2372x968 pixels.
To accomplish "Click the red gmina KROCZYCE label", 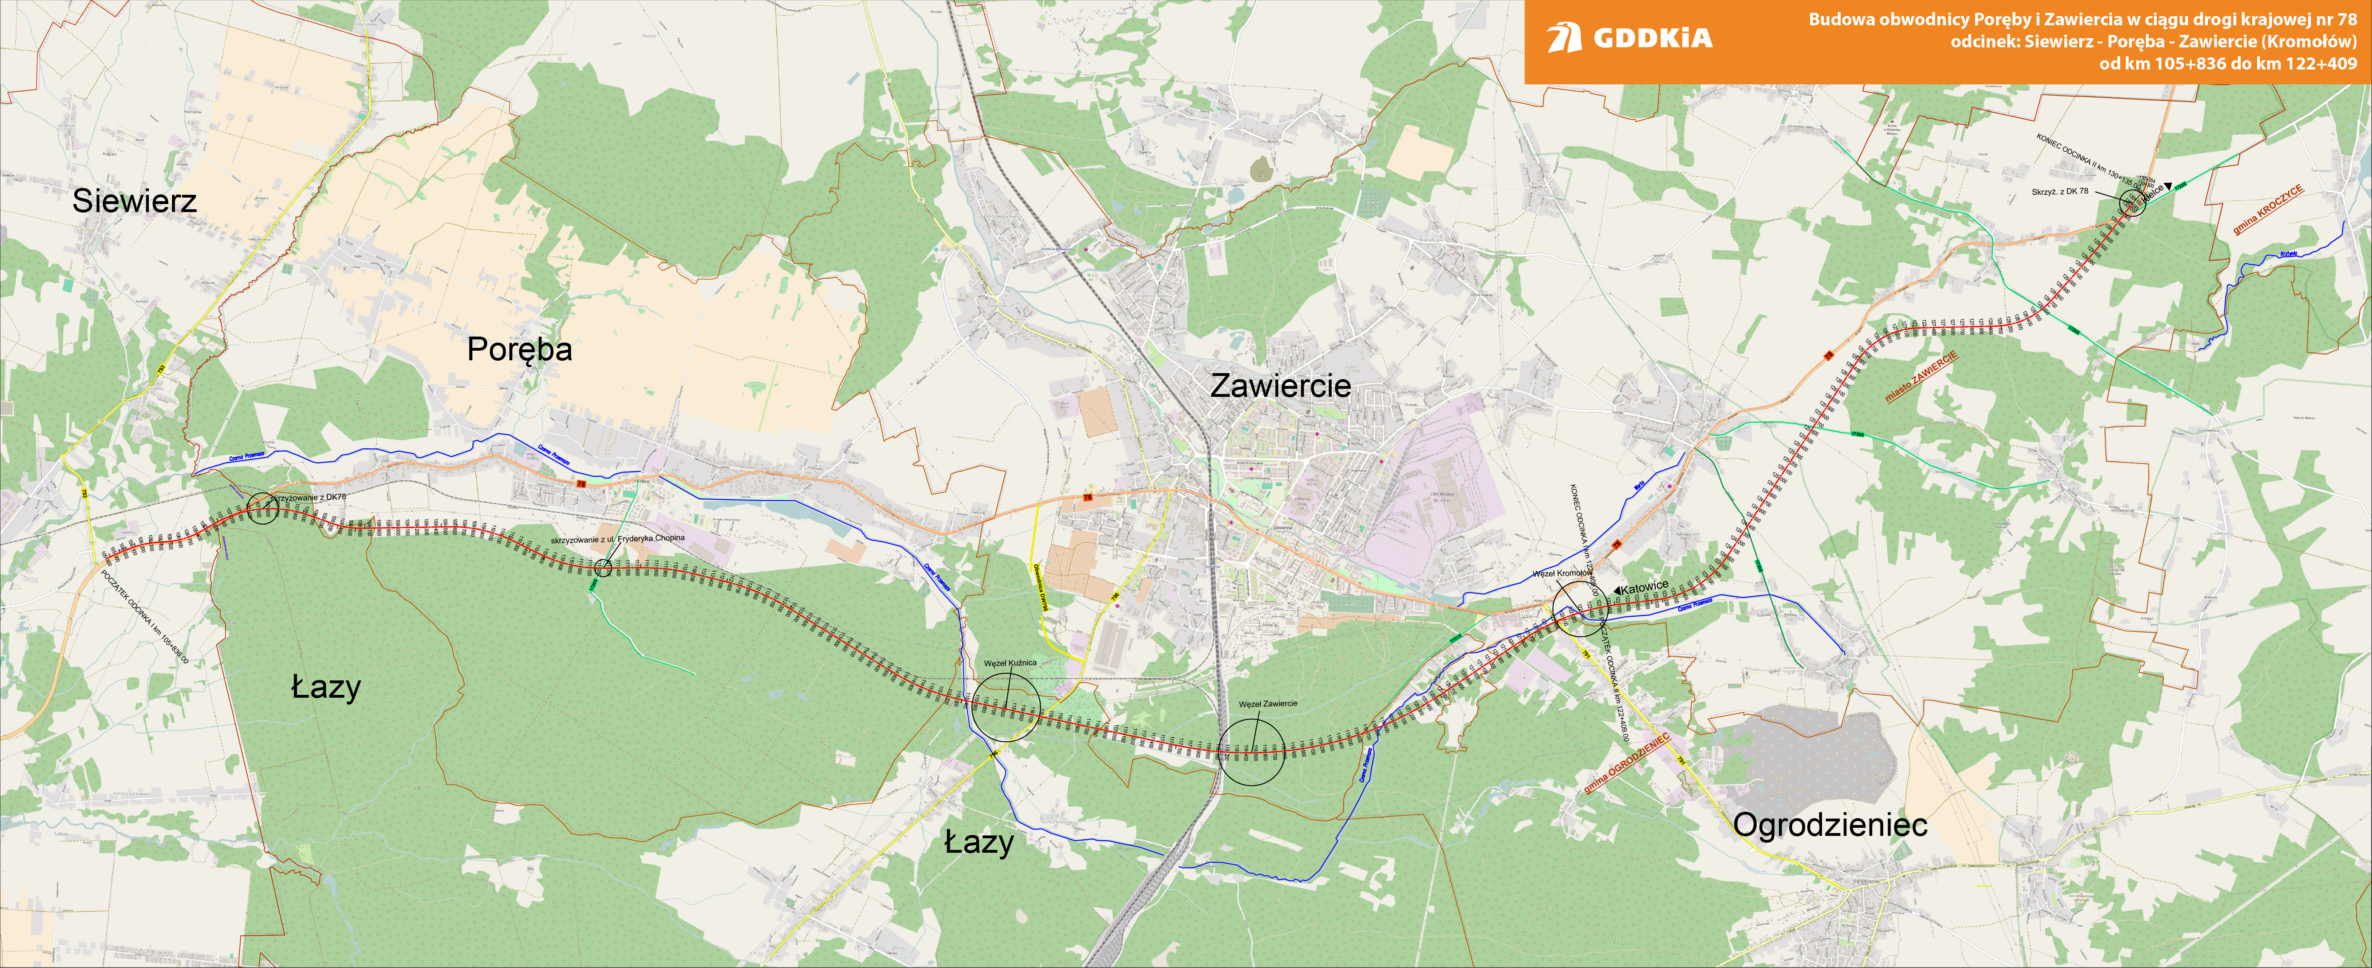I will [2268, 209].
